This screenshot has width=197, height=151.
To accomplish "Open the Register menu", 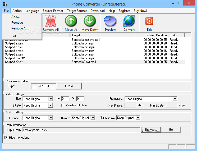I will tap(124, 11).
